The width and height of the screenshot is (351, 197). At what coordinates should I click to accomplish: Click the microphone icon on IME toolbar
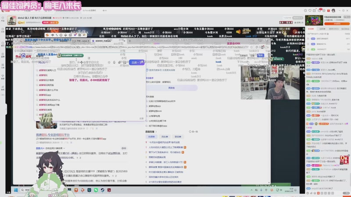65,35
